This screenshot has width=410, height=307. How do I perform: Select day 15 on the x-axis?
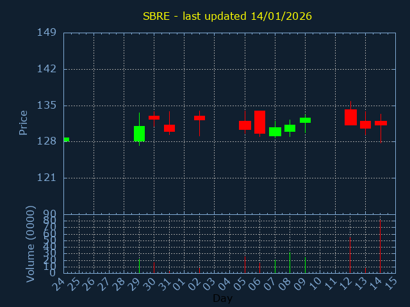(390, 282)
